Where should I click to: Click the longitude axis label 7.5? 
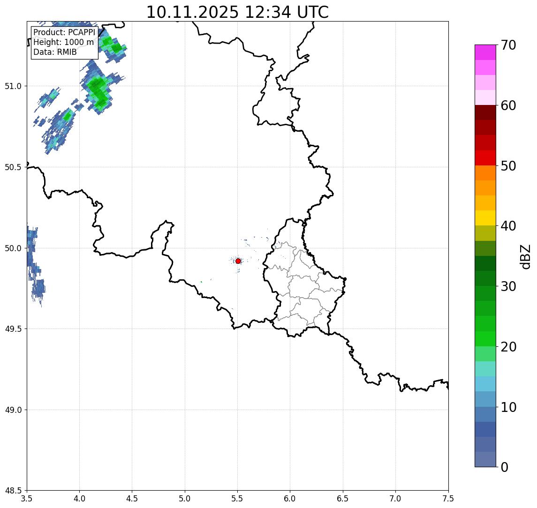click(448, 499)
